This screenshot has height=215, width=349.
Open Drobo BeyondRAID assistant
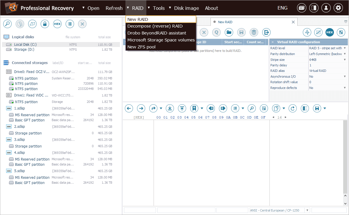click(161, 33)
